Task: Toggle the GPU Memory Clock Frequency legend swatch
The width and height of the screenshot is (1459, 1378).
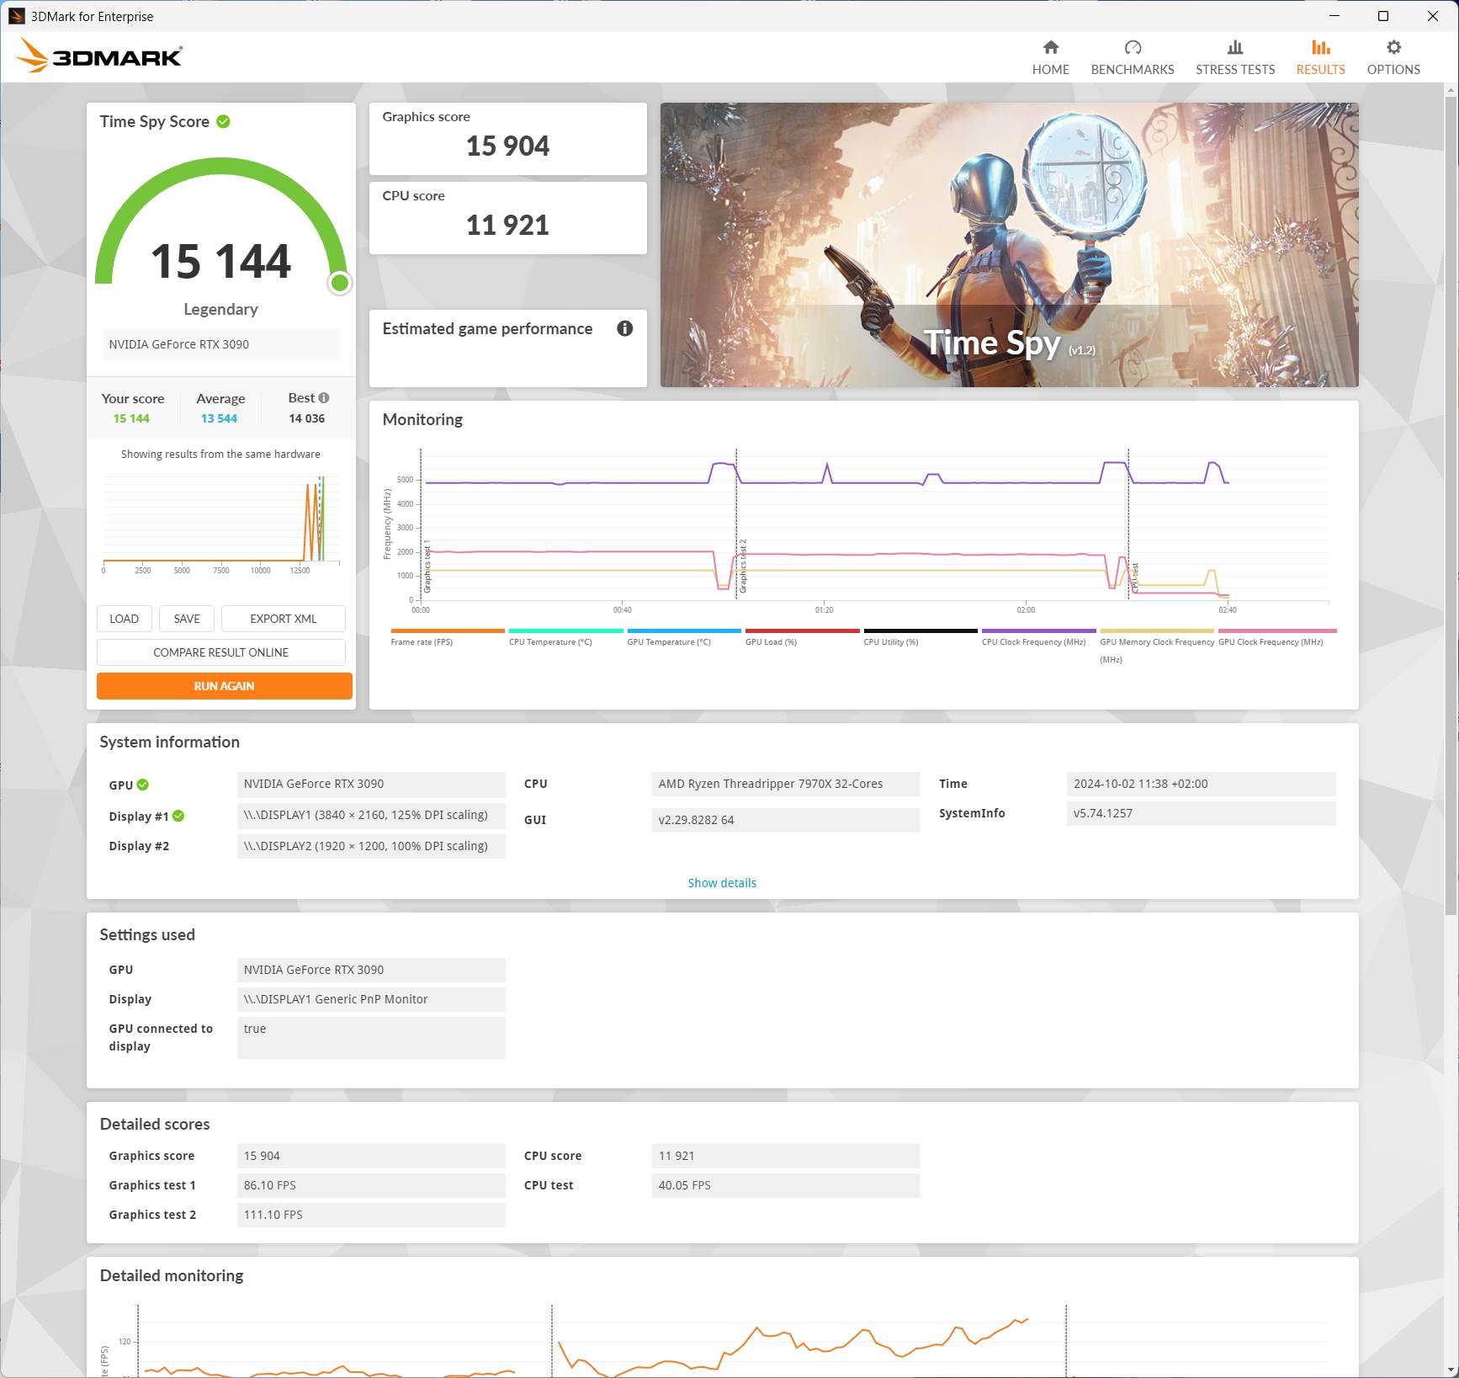Action: (1157, 630)
